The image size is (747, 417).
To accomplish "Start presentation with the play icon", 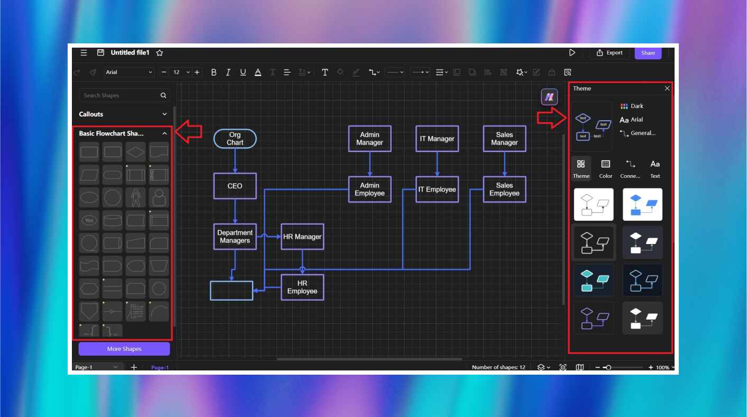I will pos(572,52).
